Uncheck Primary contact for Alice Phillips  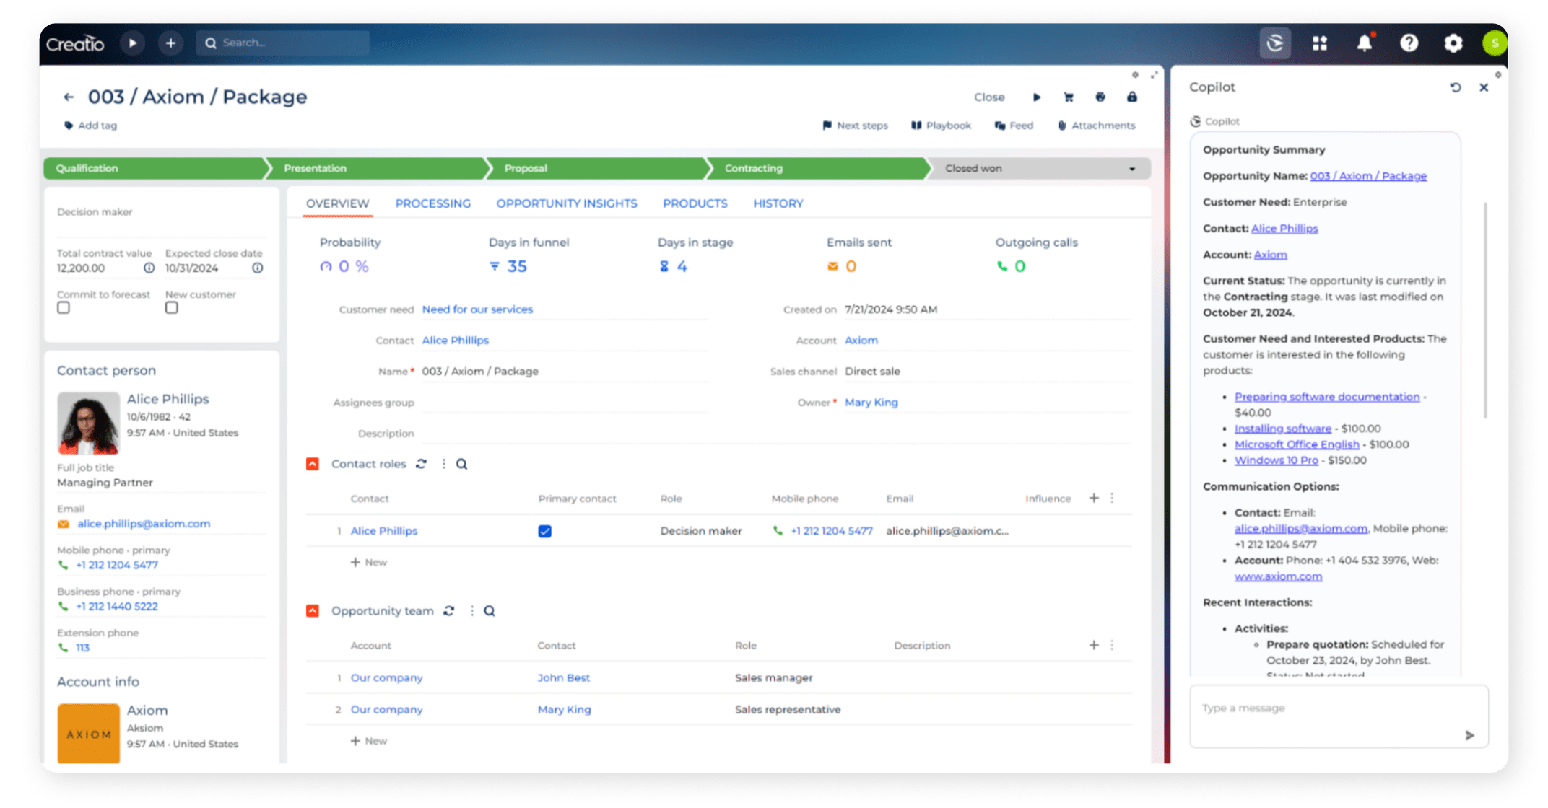tap(544, 531)
